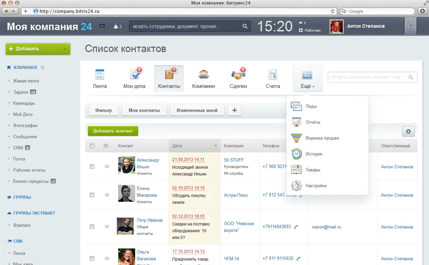Click the help question mark icon

click(410, 26)
